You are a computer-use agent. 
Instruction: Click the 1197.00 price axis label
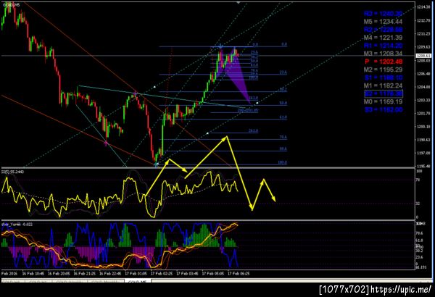point(423,153)
